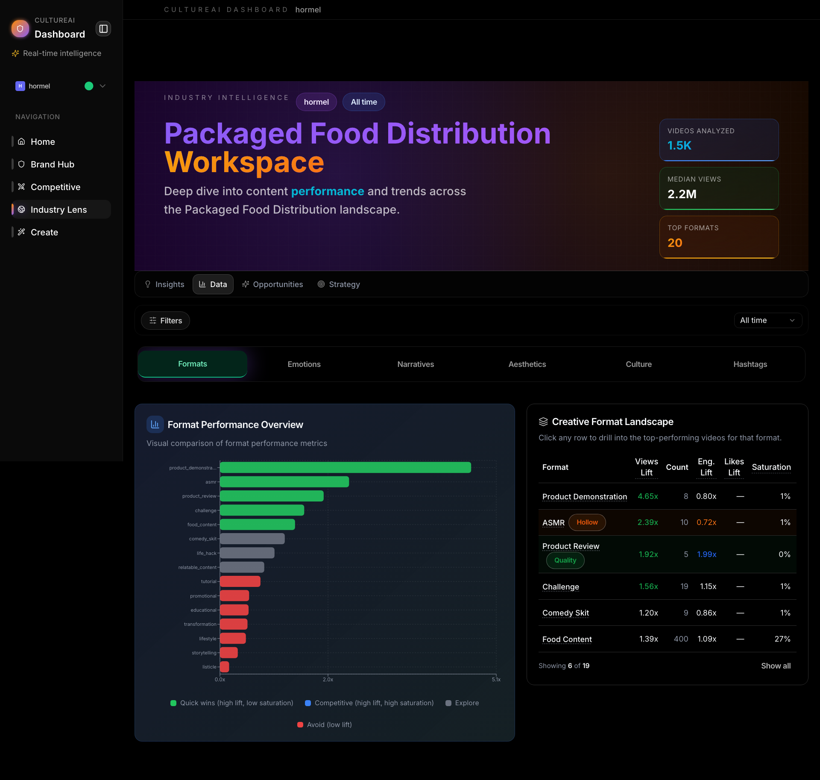Screen dimensions: 820x780
Task: Click the Competitive crossed-swords icon
Action: (x=21, y=187)
